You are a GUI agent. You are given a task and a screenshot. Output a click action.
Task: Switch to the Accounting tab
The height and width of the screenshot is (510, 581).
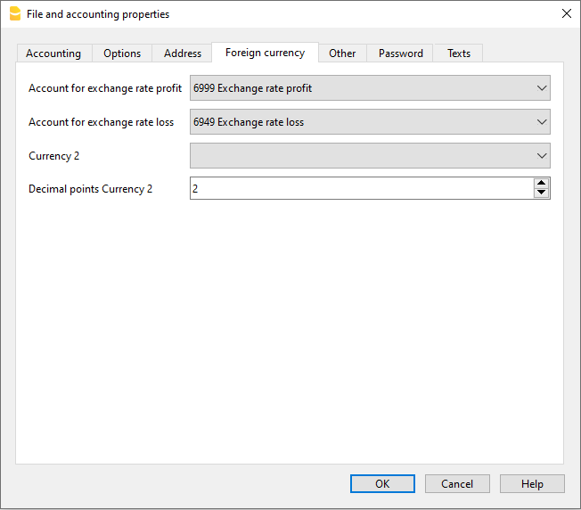[x=53, y=53]
